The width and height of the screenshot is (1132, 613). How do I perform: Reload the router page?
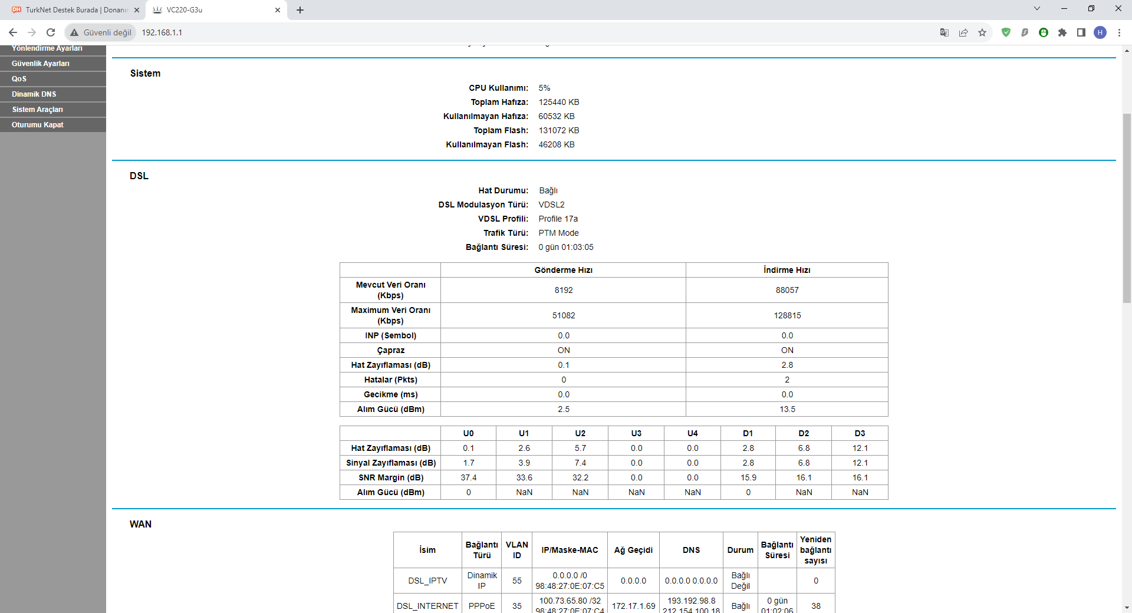51,32
